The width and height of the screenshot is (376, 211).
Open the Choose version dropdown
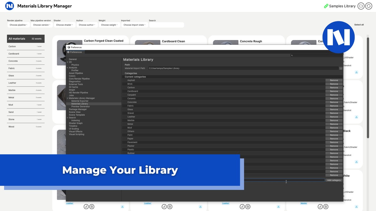click(x=41, y=25)
